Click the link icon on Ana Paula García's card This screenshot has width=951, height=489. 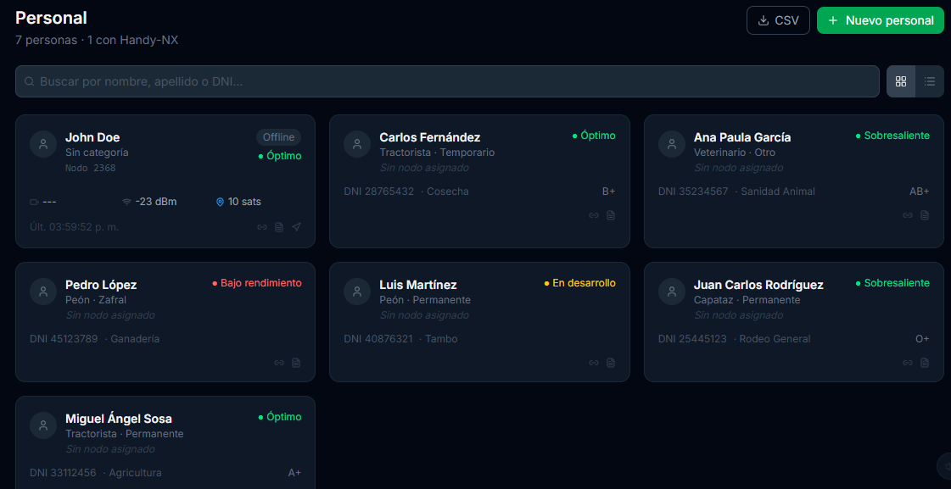coord(908,215)
